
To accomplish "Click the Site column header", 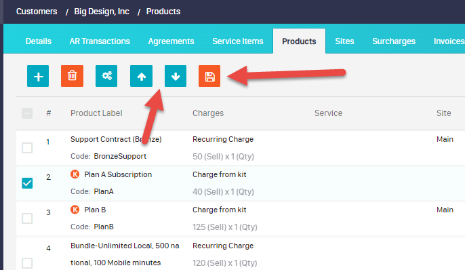I will [x=443, y=113].
